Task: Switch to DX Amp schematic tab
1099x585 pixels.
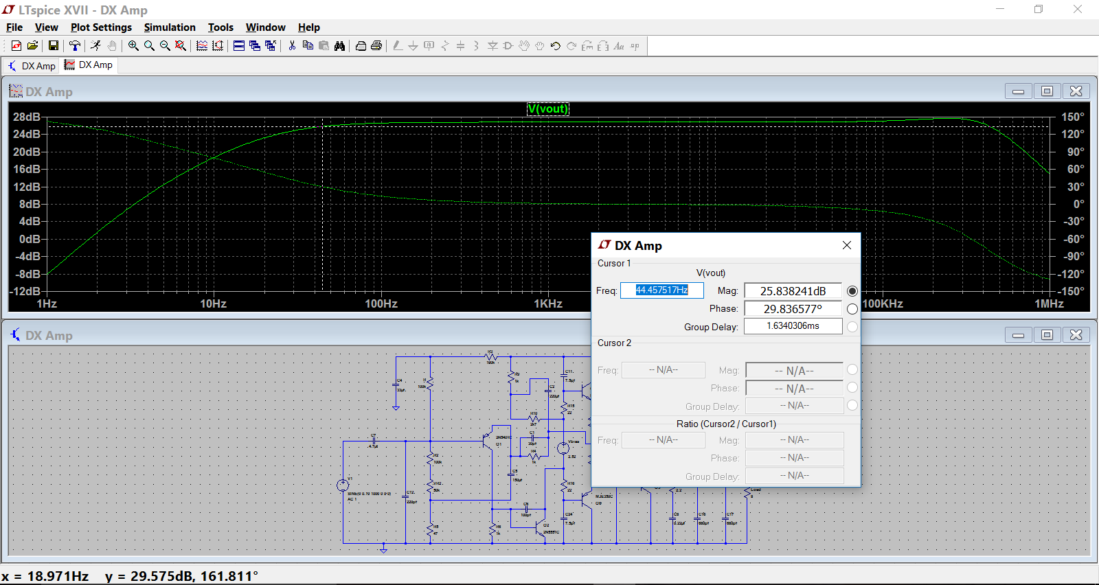Action: 32,66
